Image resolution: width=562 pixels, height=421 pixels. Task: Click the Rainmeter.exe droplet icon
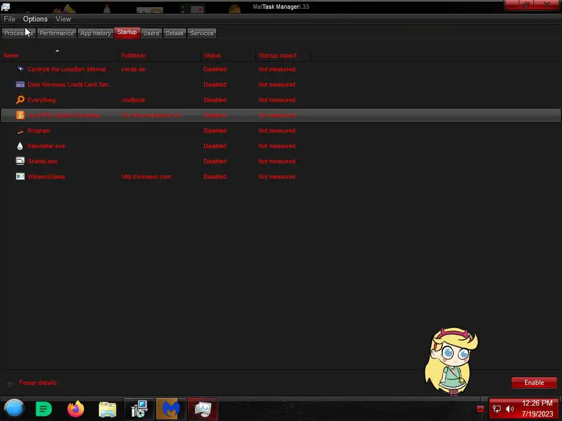click(20, 146)
